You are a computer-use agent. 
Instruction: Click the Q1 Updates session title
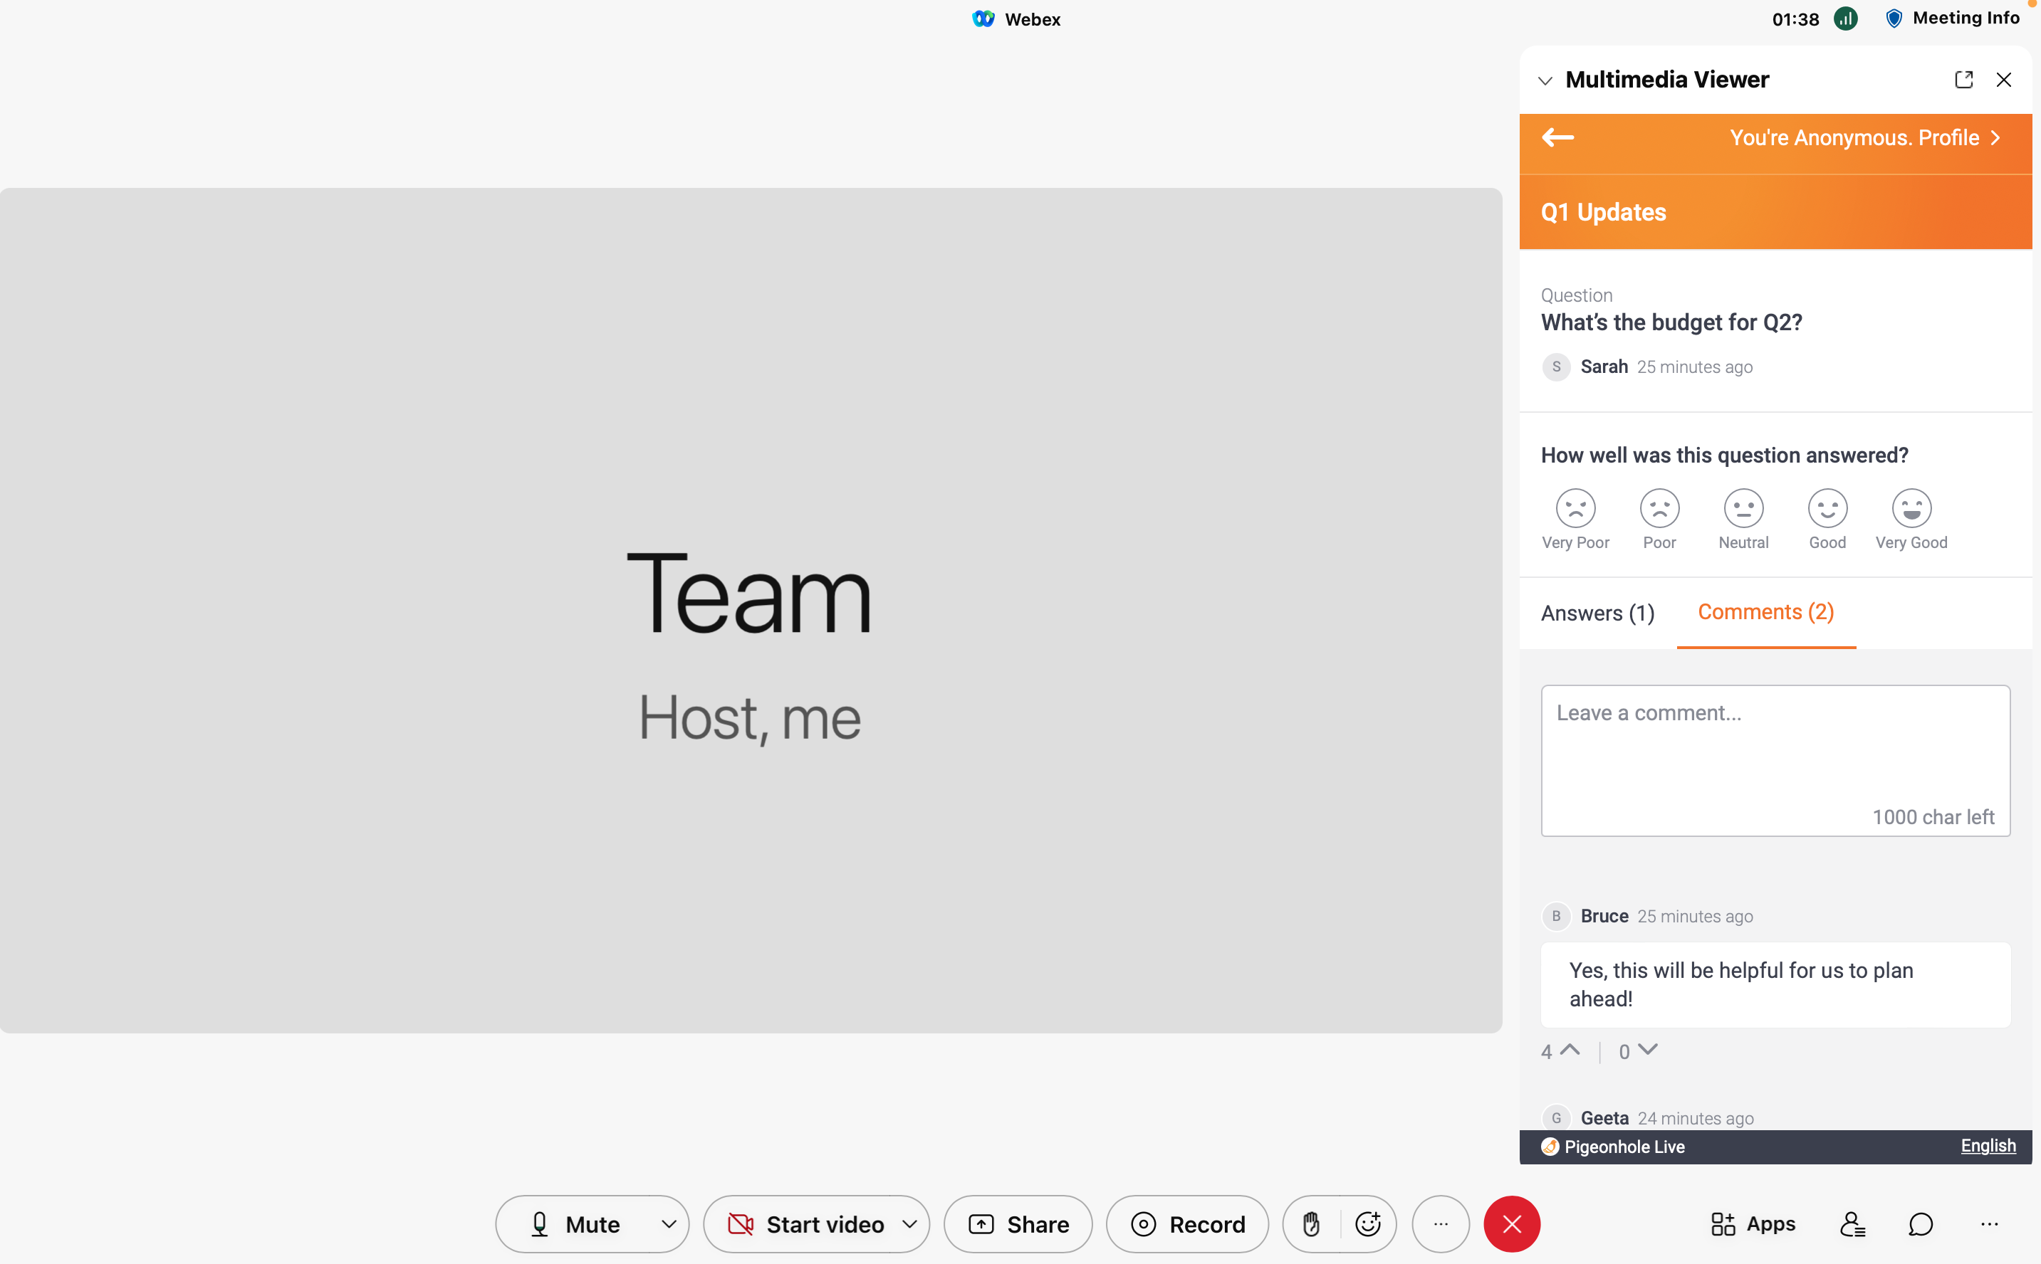pos(1604,212)
